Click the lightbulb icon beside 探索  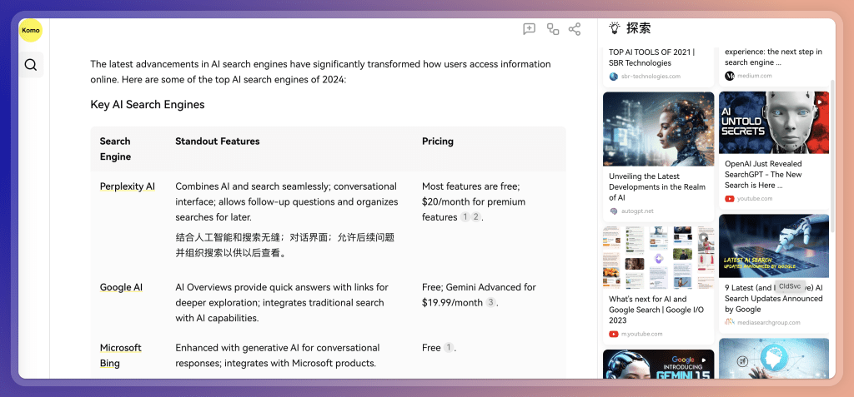point(615,28)
